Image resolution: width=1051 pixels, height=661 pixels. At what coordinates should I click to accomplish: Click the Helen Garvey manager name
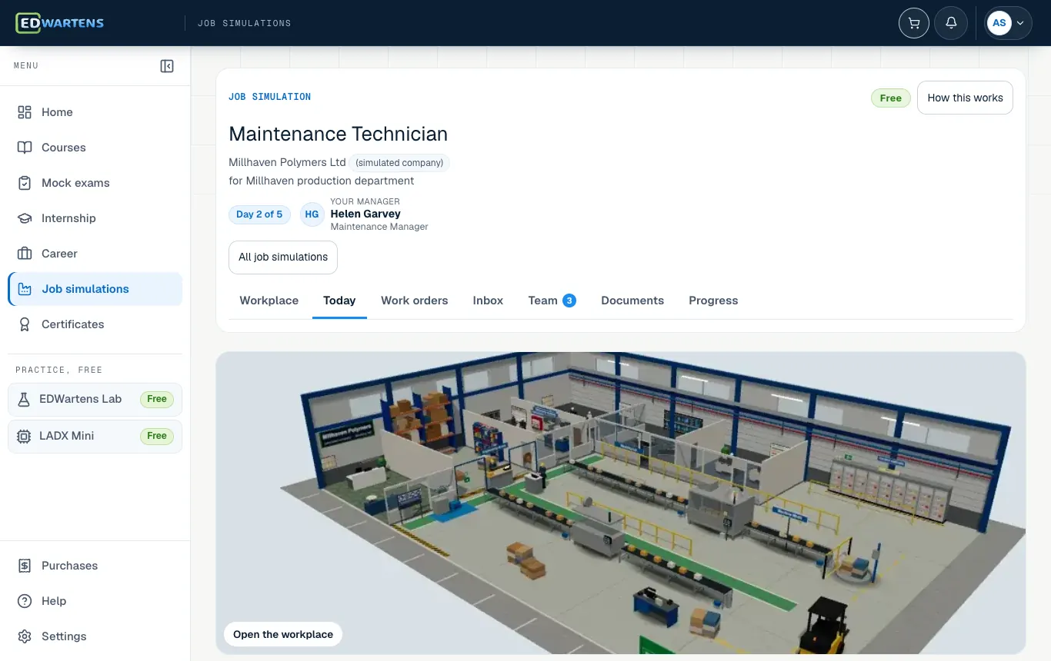point(365,214)
